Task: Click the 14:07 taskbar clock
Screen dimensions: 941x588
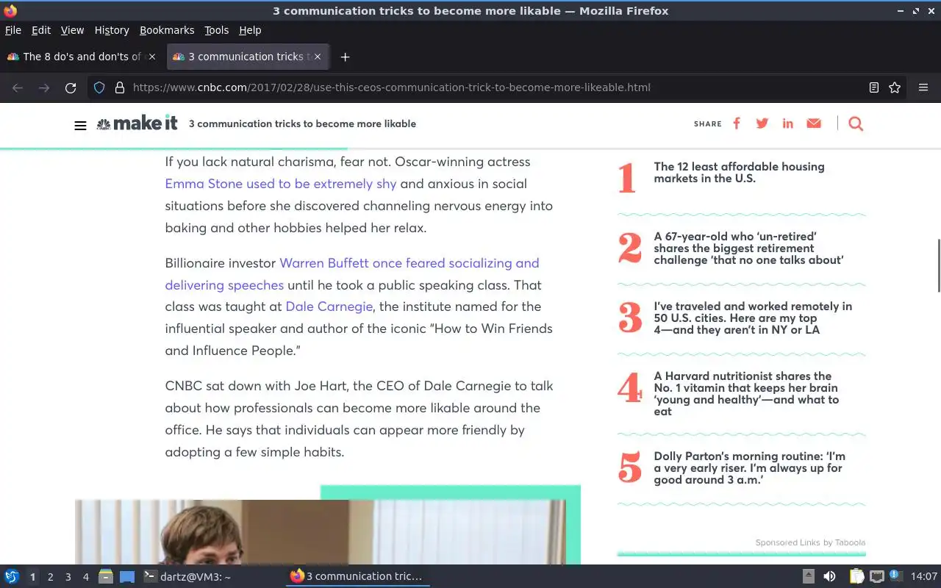Action: 924,577
